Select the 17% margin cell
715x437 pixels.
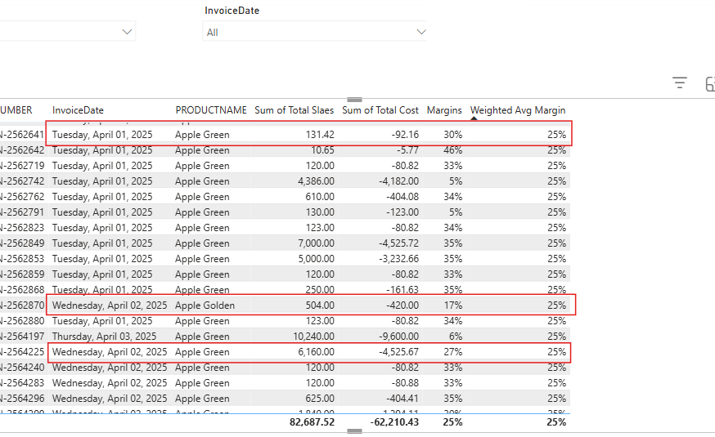452,305
